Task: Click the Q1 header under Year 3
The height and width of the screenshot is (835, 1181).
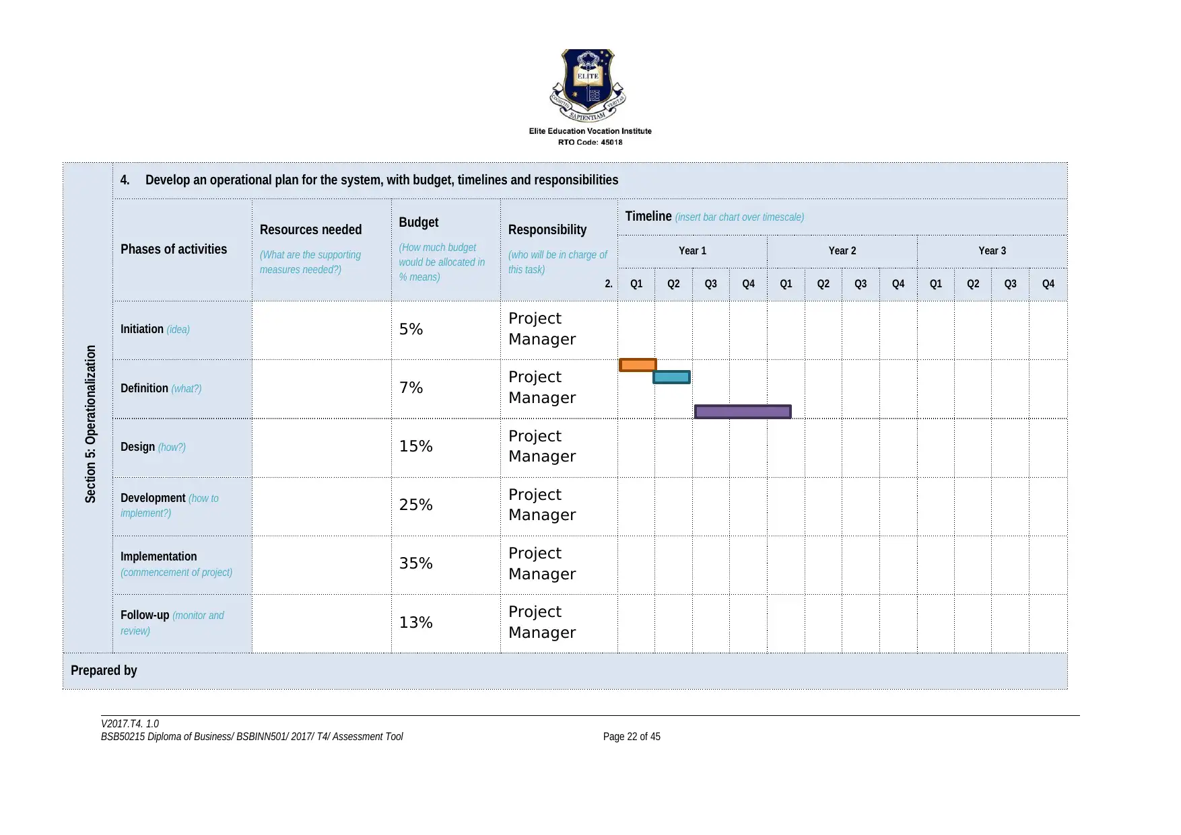Action: pos(936,284)
